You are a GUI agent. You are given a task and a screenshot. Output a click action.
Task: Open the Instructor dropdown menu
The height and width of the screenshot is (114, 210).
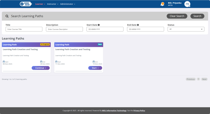coord(53,4)
